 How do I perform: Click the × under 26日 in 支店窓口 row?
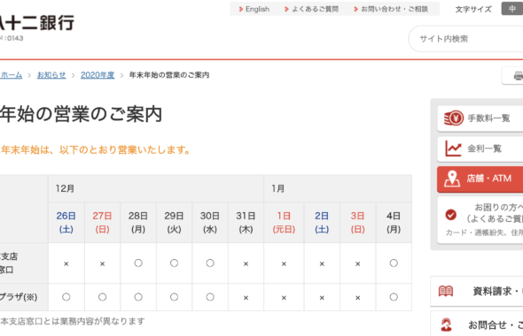(x=66, y=263)
